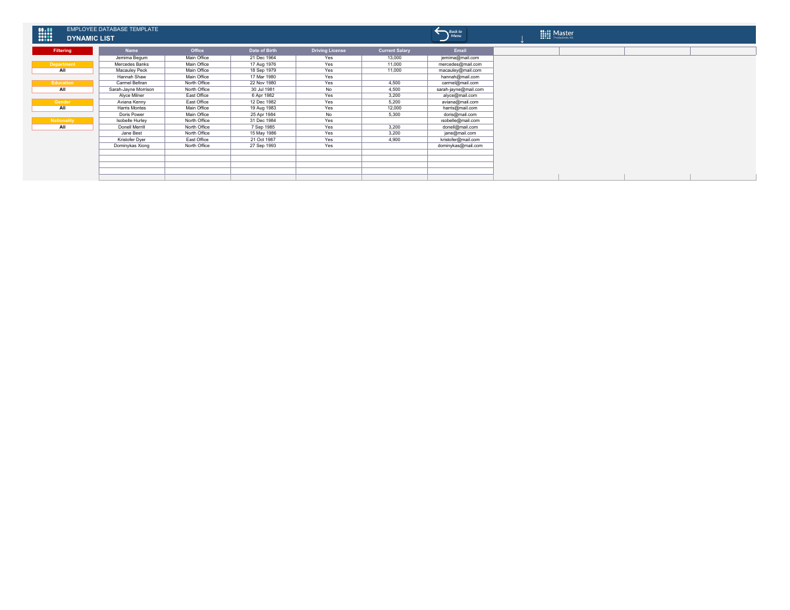Select the alyce@mail.com email cell

click(x=460, y=96)
